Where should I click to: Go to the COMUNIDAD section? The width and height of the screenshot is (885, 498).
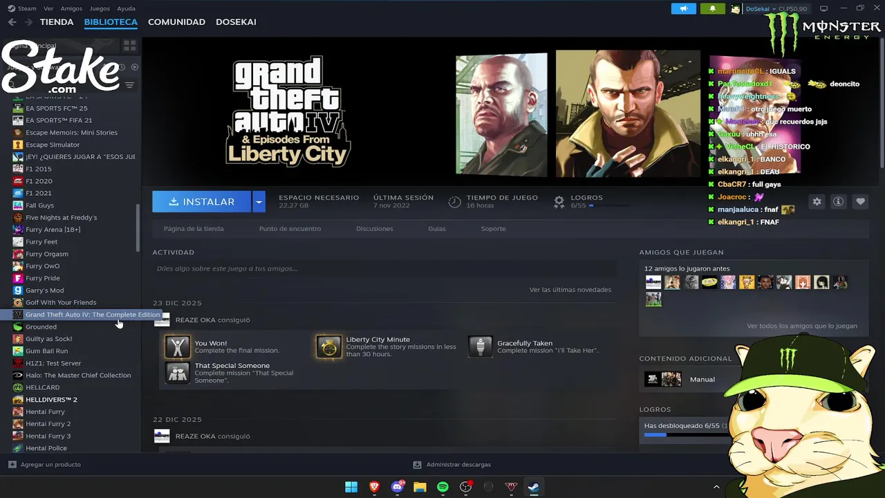176,22
